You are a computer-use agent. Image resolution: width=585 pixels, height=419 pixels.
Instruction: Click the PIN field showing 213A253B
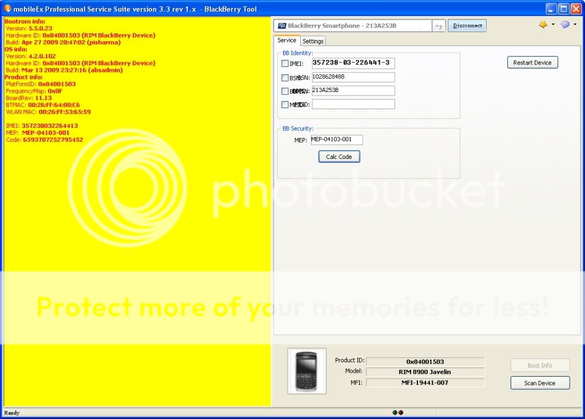coord(353,90)
